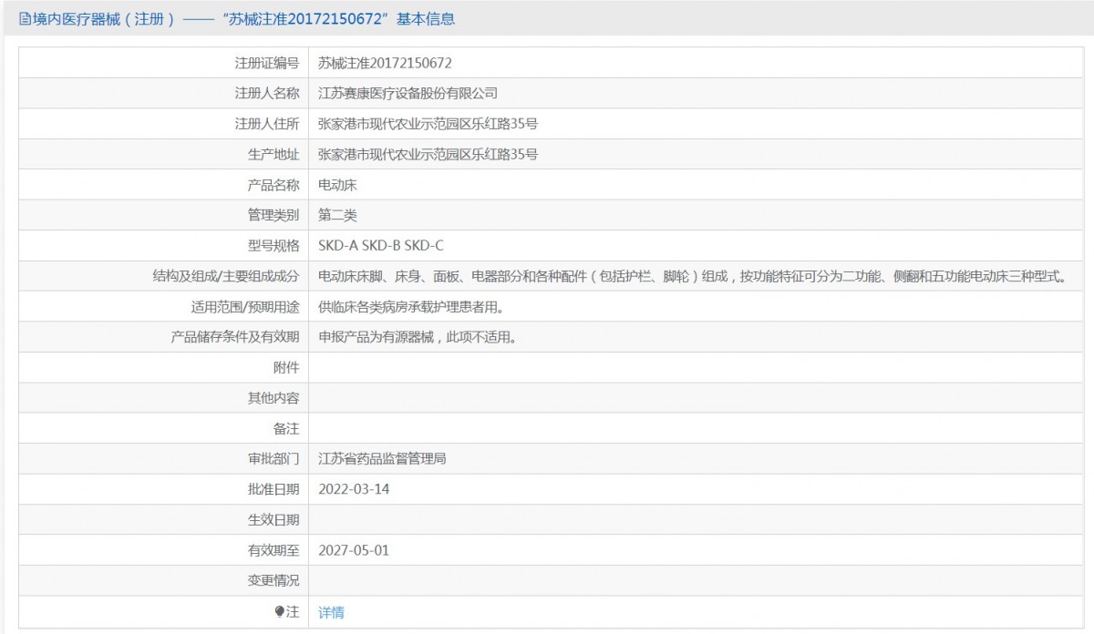
Task: Click the 注册人名称 label
Action: (x=267, y=93)
